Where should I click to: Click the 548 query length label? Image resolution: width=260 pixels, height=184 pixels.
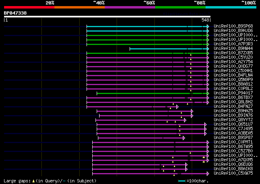point(205,20)
